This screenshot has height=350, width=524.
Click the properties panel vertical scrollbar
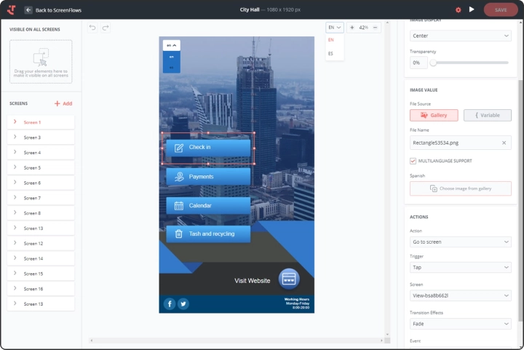[x=520, y=200]
